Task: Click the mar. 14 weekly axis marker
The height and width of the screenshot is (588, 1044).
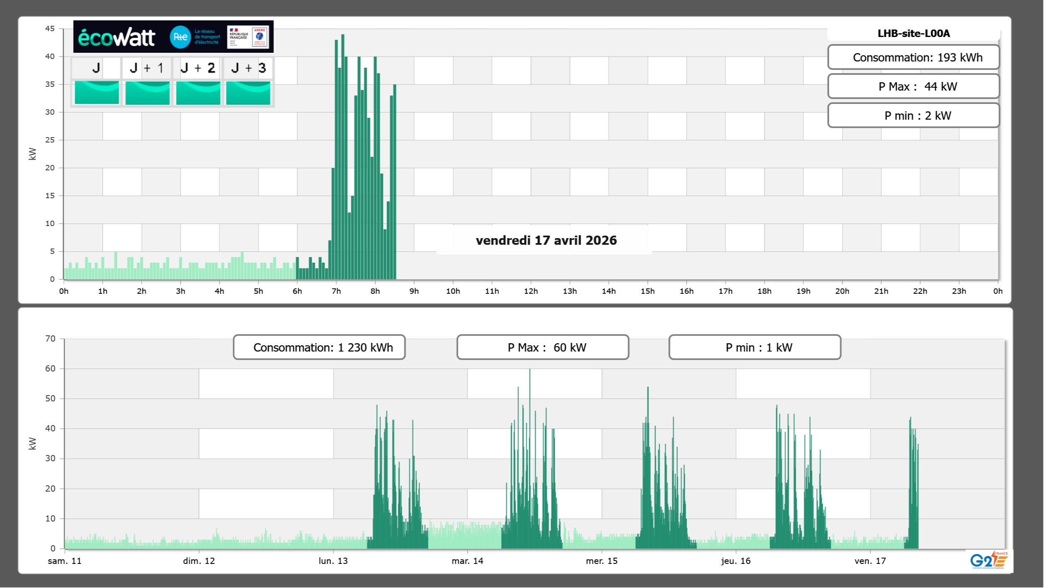Action: click(467, 561)
